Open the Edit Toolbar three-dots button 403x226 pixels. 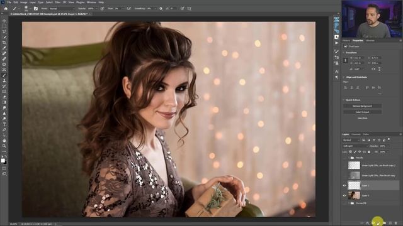tap(4, 151)
